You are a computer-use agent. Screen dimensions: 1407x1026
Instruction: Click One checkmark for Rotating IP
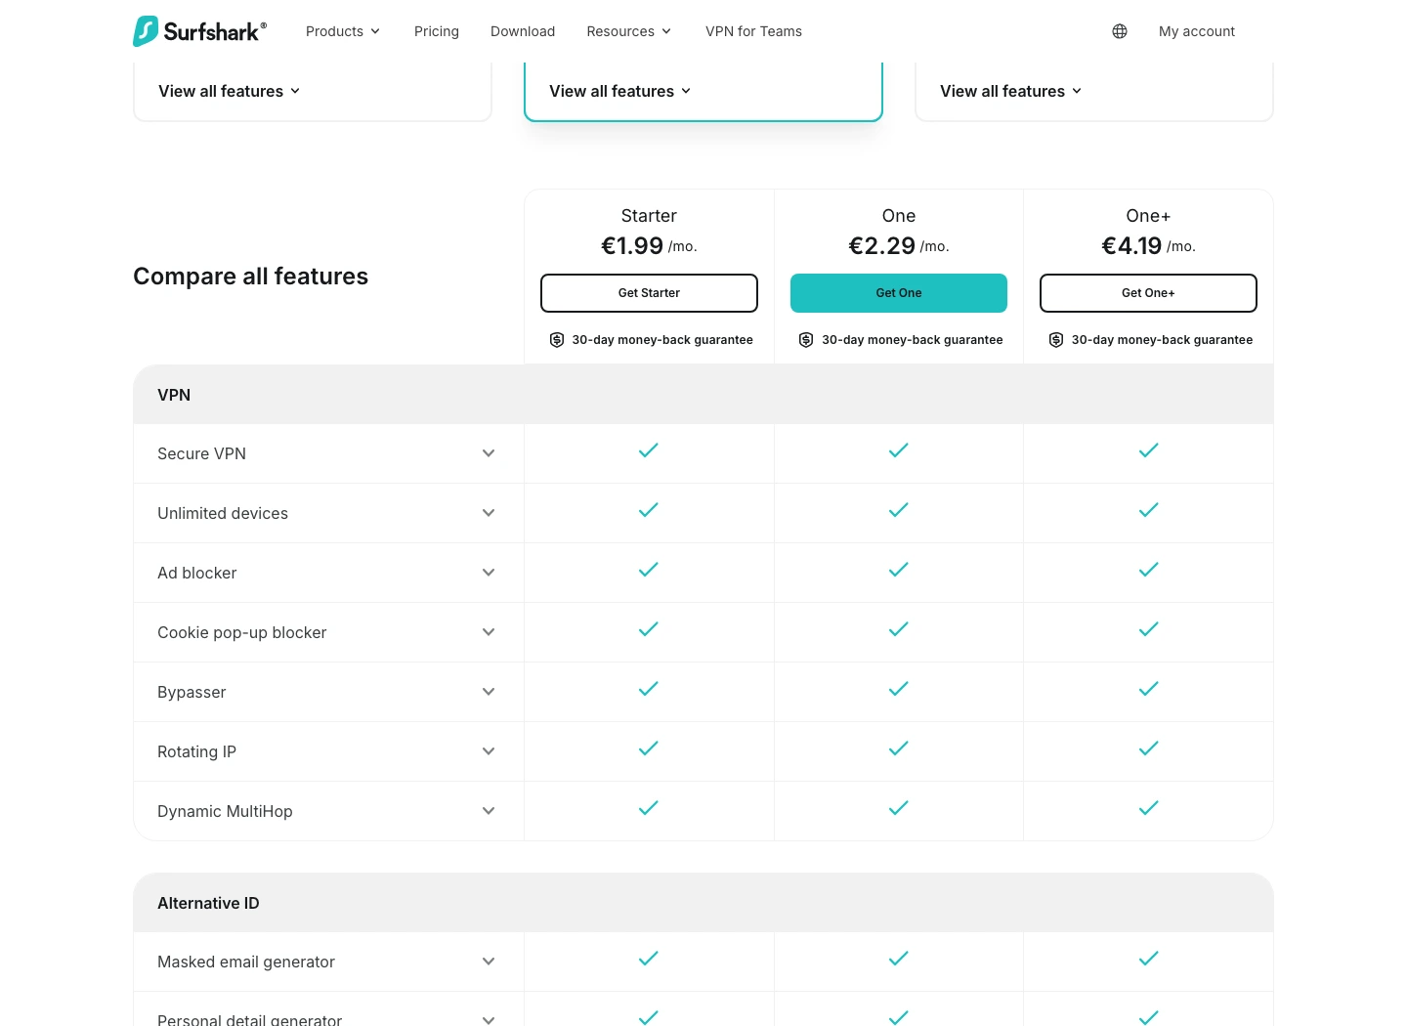[899, 748]
